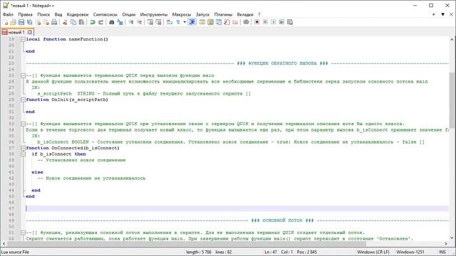Toggle Show All Characters pilcrow icon
The height and width of the screenshot is (256, 456).
click(177, 22)
